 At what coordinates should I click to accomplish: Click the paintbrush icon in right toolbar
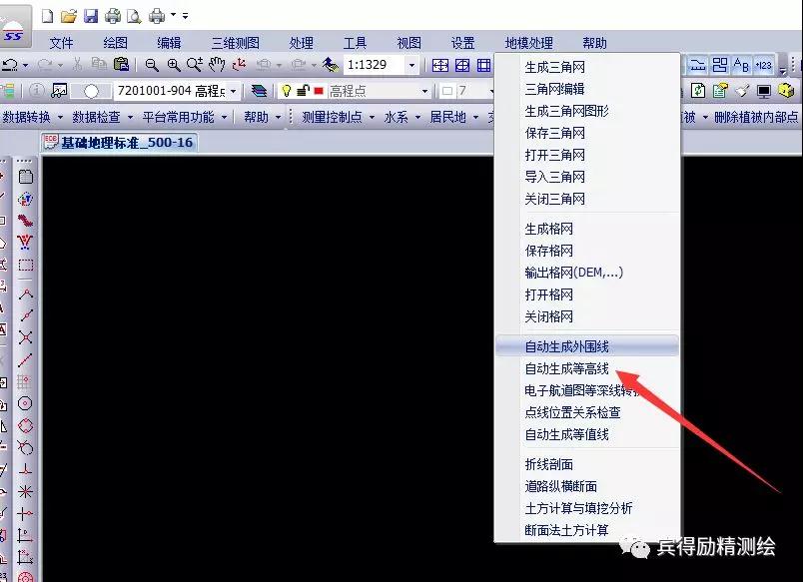pos(742,91)
